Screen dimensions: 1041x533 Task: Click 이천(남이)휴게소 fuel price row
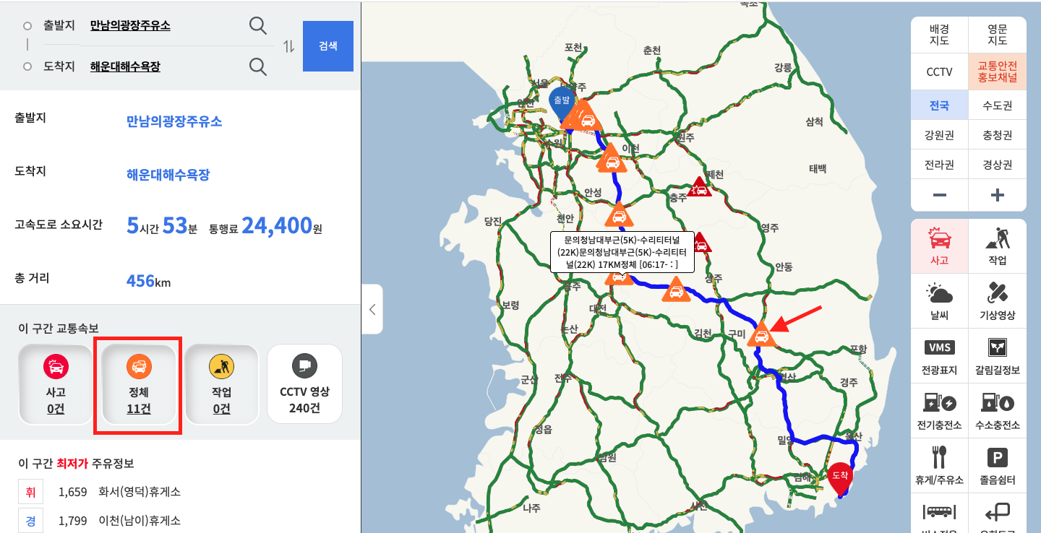[99, 520]
